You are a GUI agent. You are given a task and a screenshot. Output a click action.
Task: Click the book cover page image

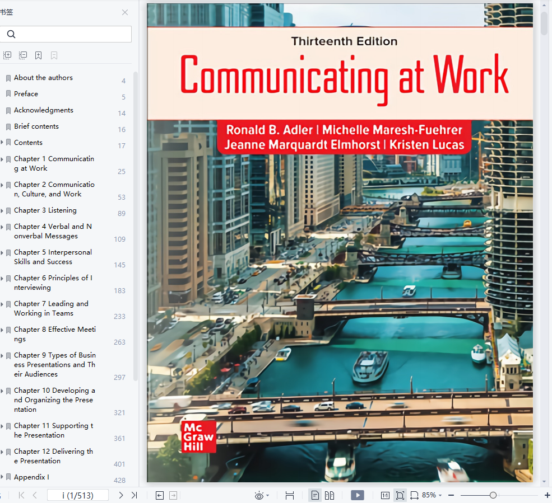340,242
